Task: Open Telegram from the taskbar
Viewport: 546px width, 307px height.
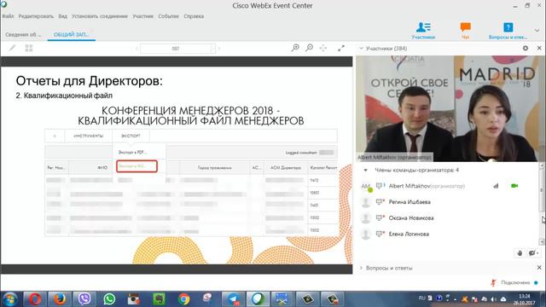Action: 233,299
